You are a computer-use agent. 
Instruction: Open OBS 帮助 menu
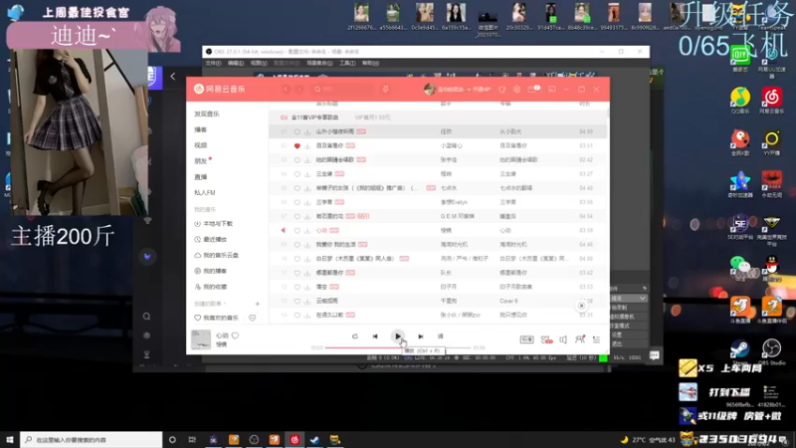370,63
